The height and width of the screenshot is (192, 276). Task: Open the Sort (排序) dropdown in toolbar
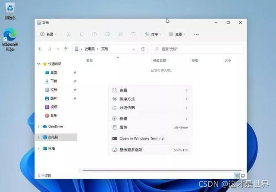point(153,34)
